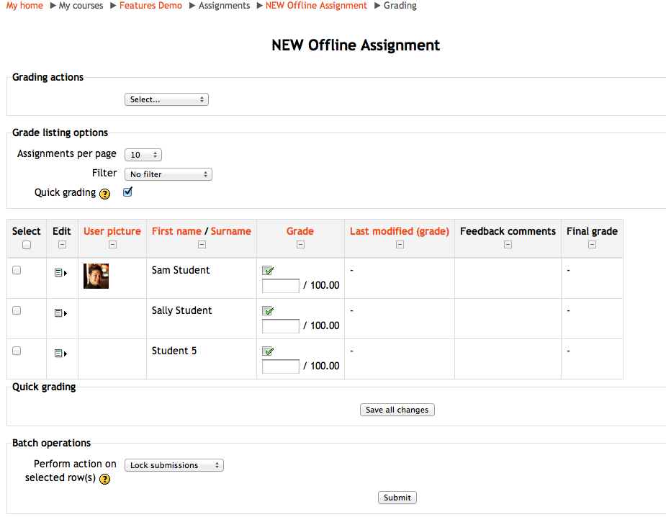Collapse the Edit column
666x517 pixels.
pos(62,244)
